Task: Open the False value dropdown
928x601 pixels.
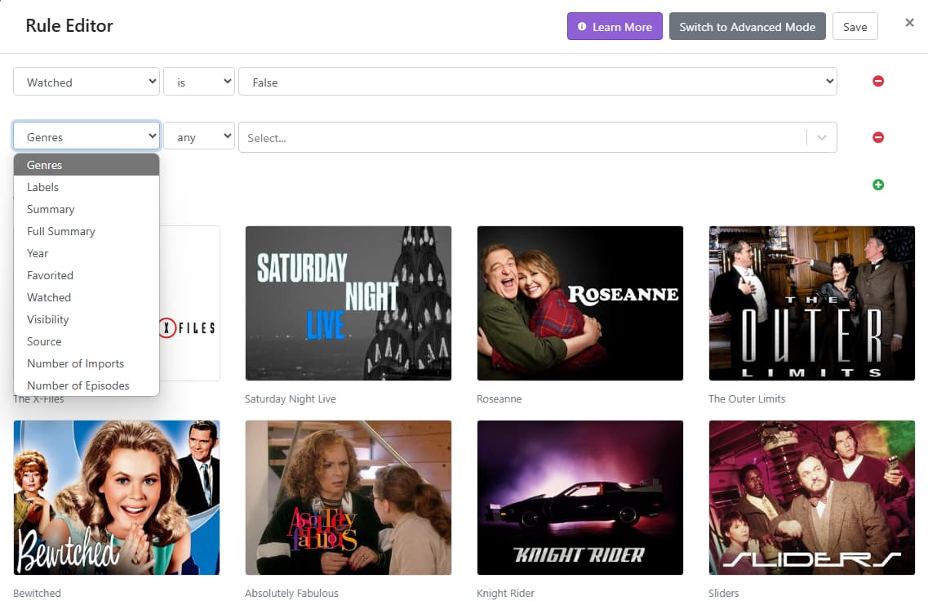Action: pos(537,82)
